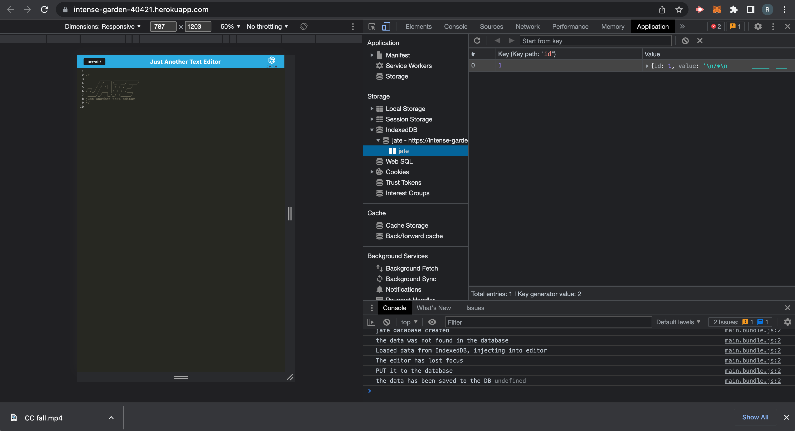Toggle live expression eye icon

click(432, 322)
